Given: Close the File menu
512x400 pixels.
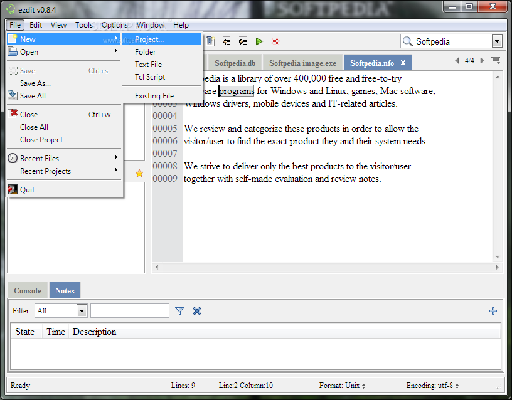Looking at the screenshot, I should [15, 25].
